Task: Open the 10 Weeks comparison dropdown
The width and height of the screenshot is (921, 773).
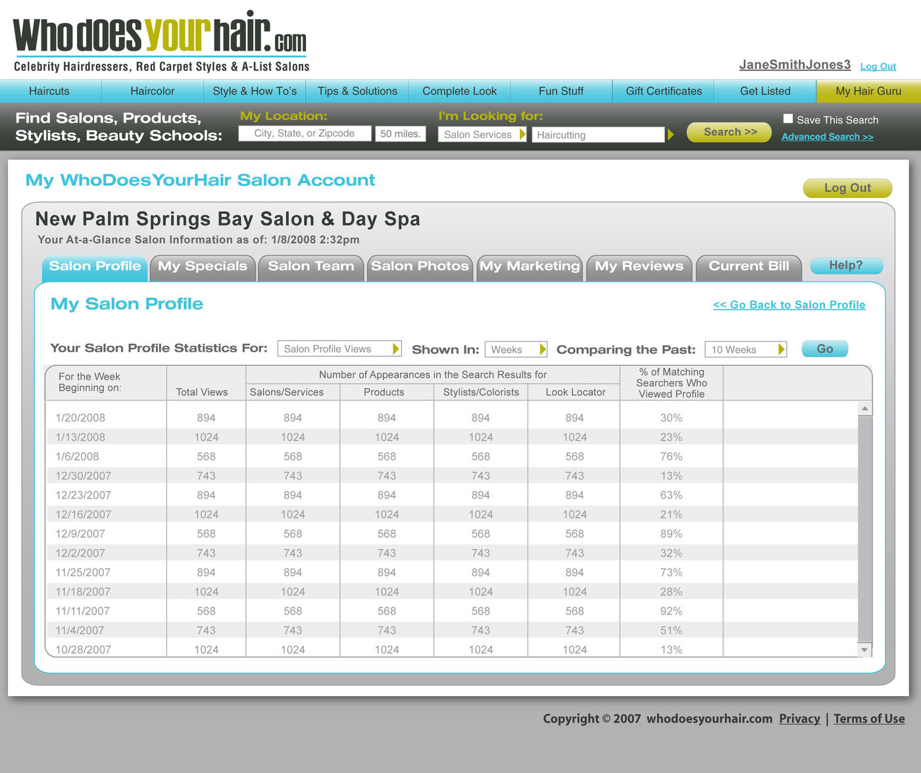Action: click(x=745, y=349)
